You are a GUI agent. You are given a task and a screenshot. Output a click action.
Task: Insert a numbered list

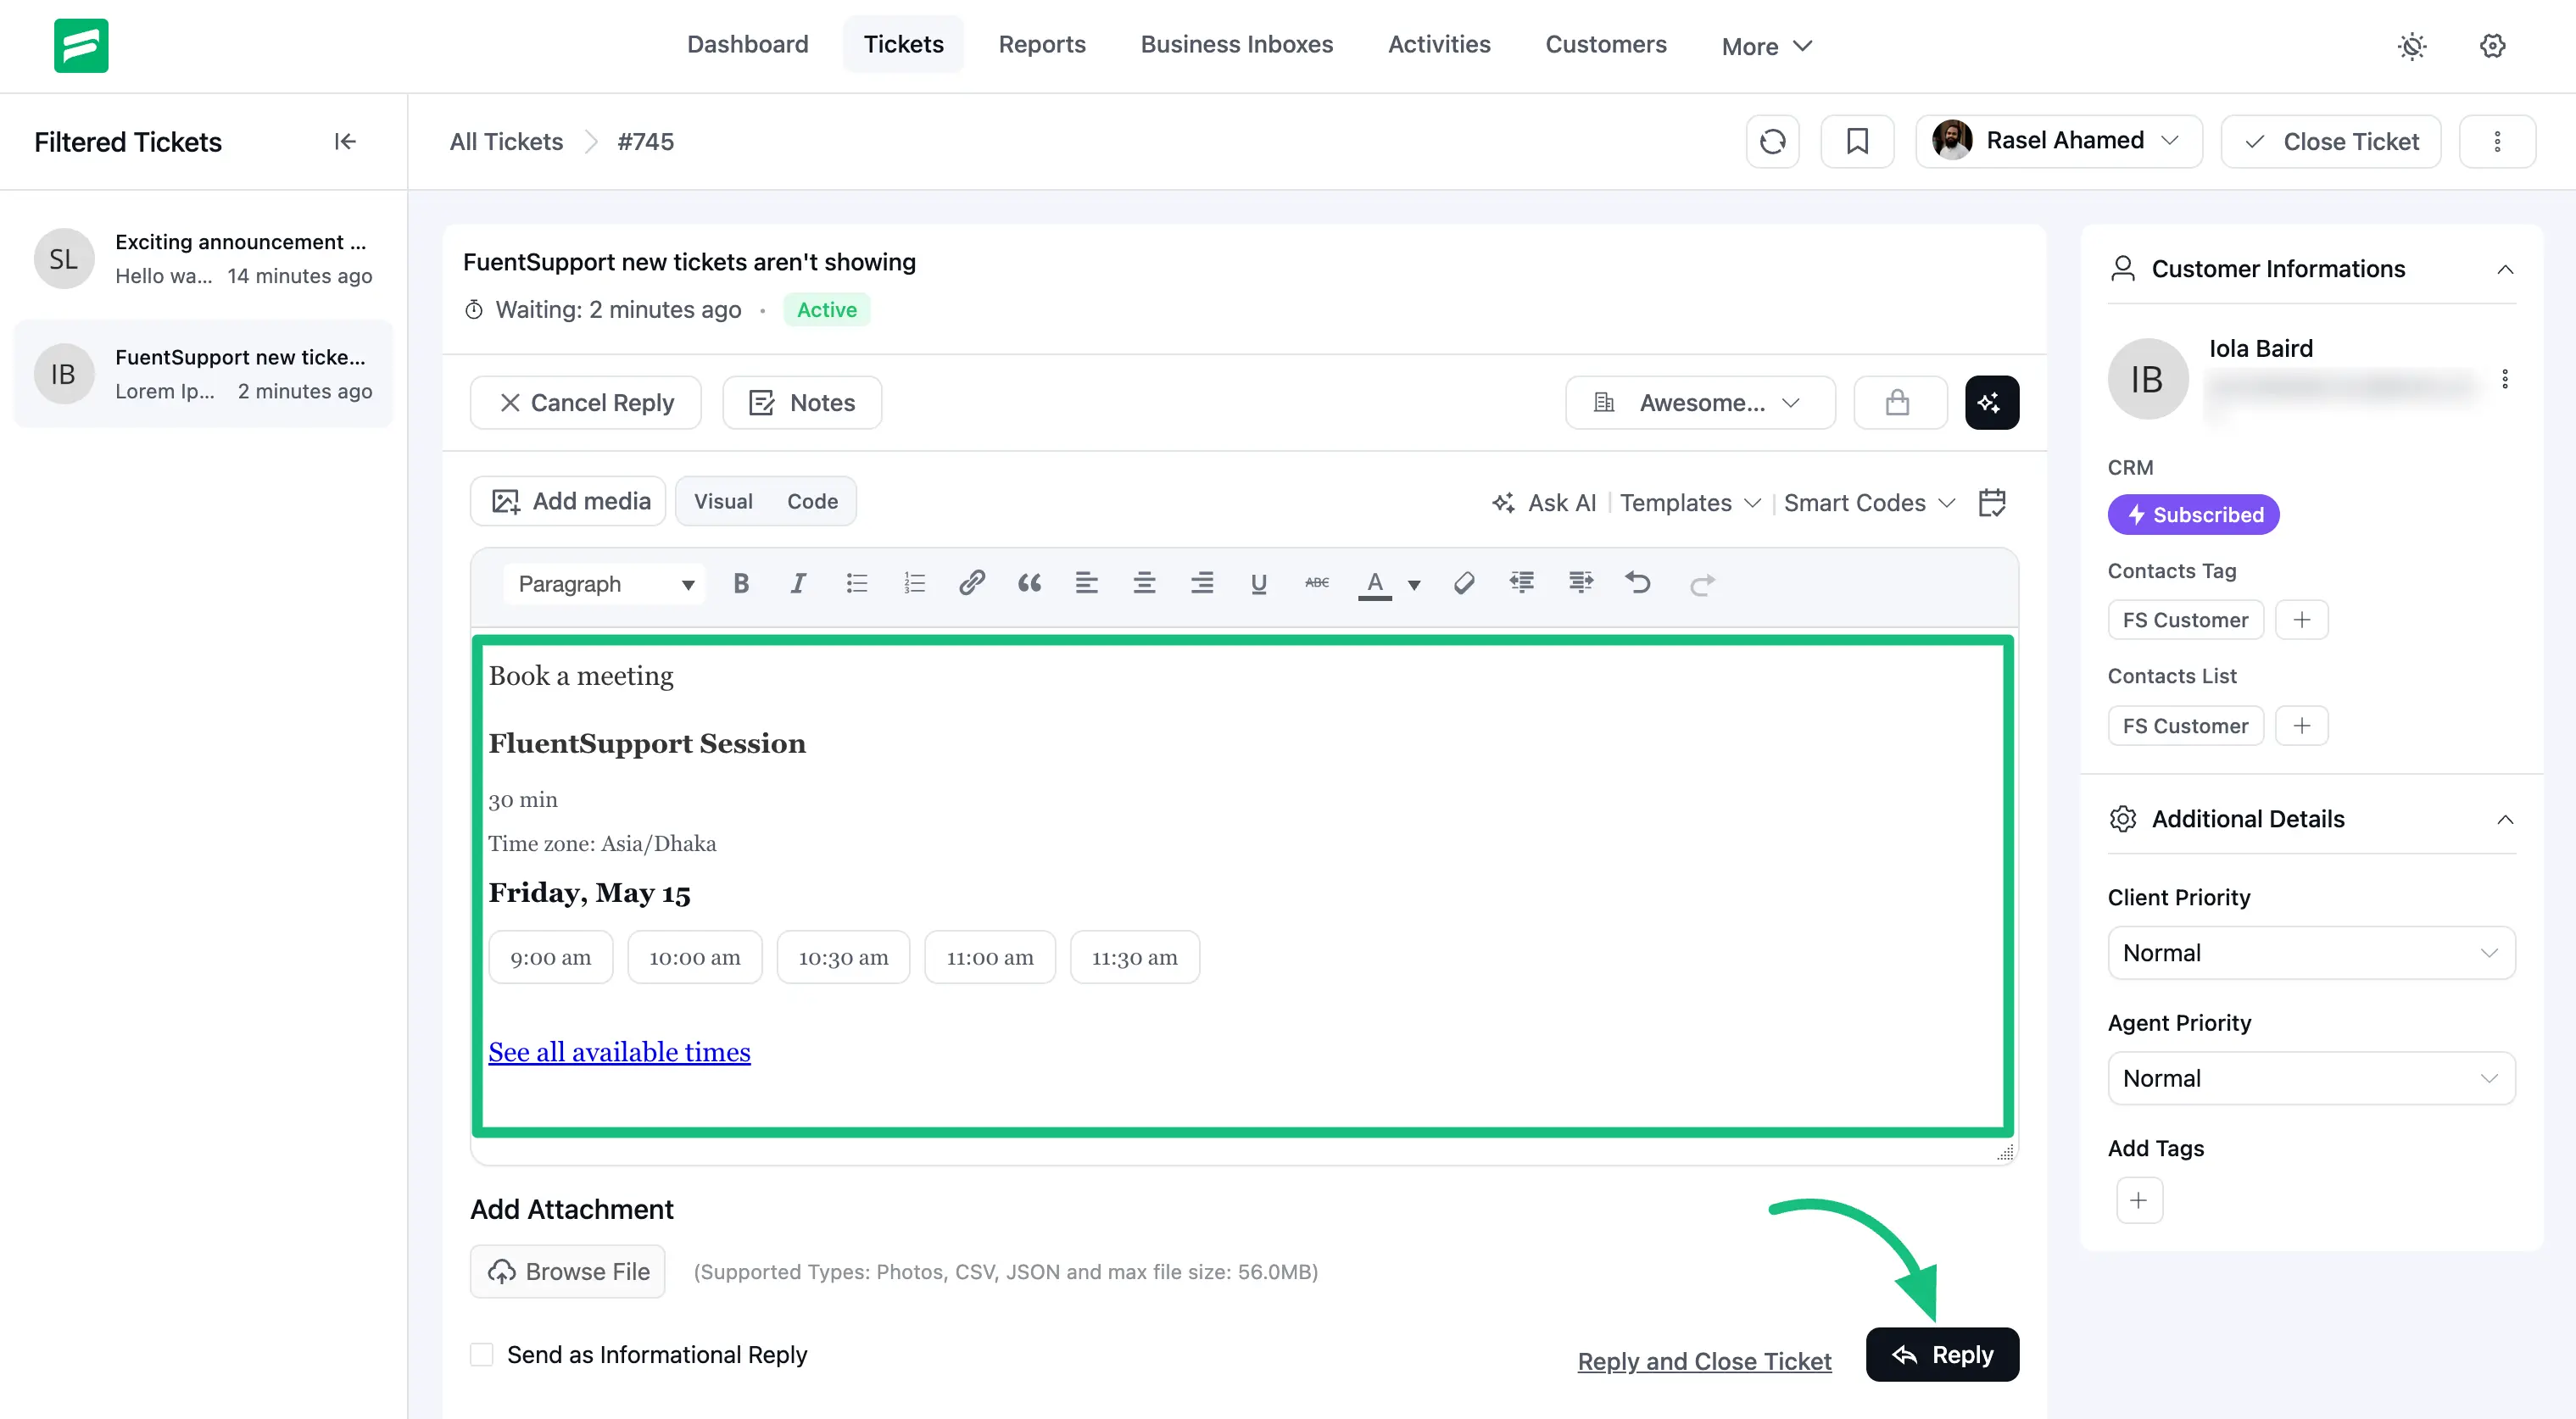pos(914,583)
